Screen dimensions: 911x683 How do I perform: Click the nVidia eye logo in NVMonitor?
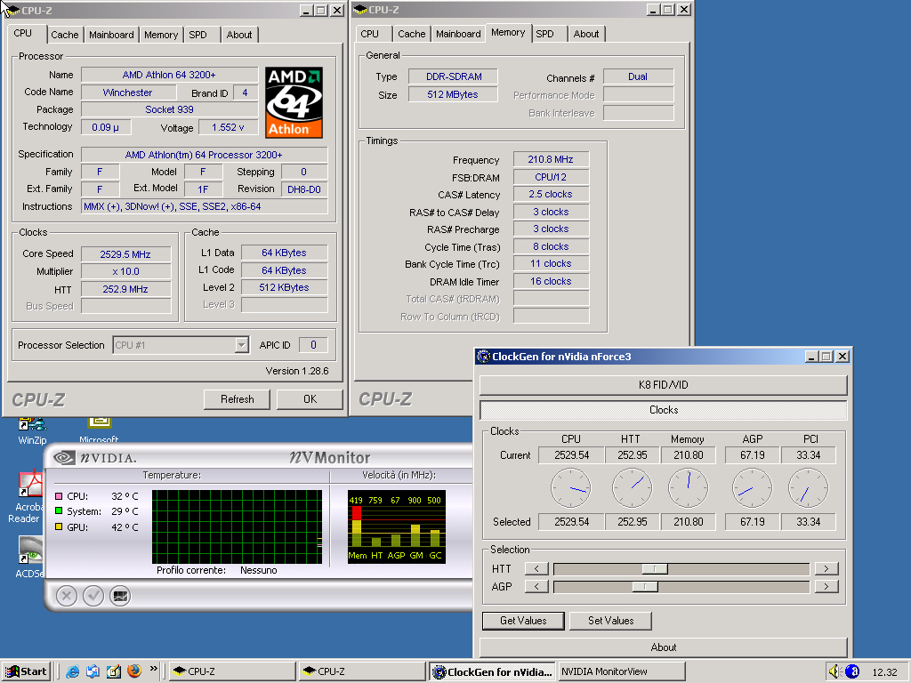64,458
